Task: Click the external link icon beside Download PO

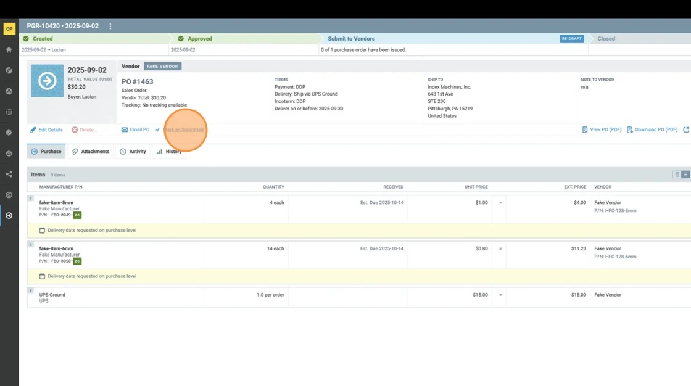Action: point(686,130)
